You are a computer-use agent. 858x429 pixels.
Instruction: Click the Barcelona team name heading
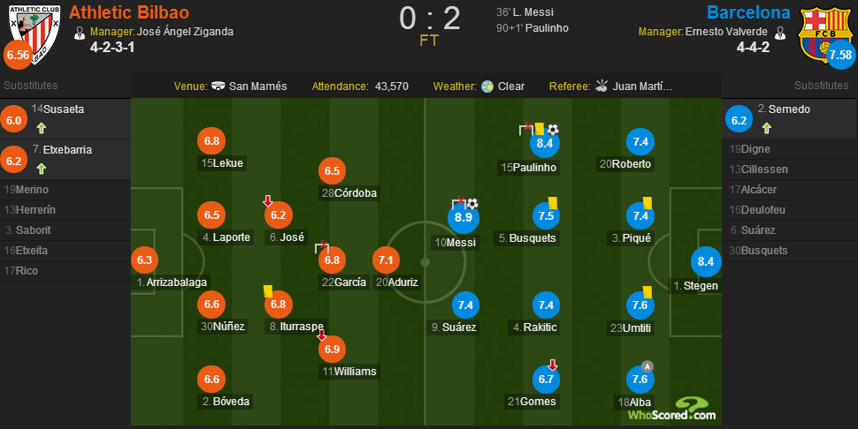[x=748, y=12]
